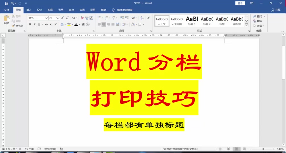Open the Change Case (Aa) dropdown

pyautogui.click(x=74, y=18)
